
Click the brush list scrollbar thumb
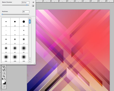tap(30, 21)
